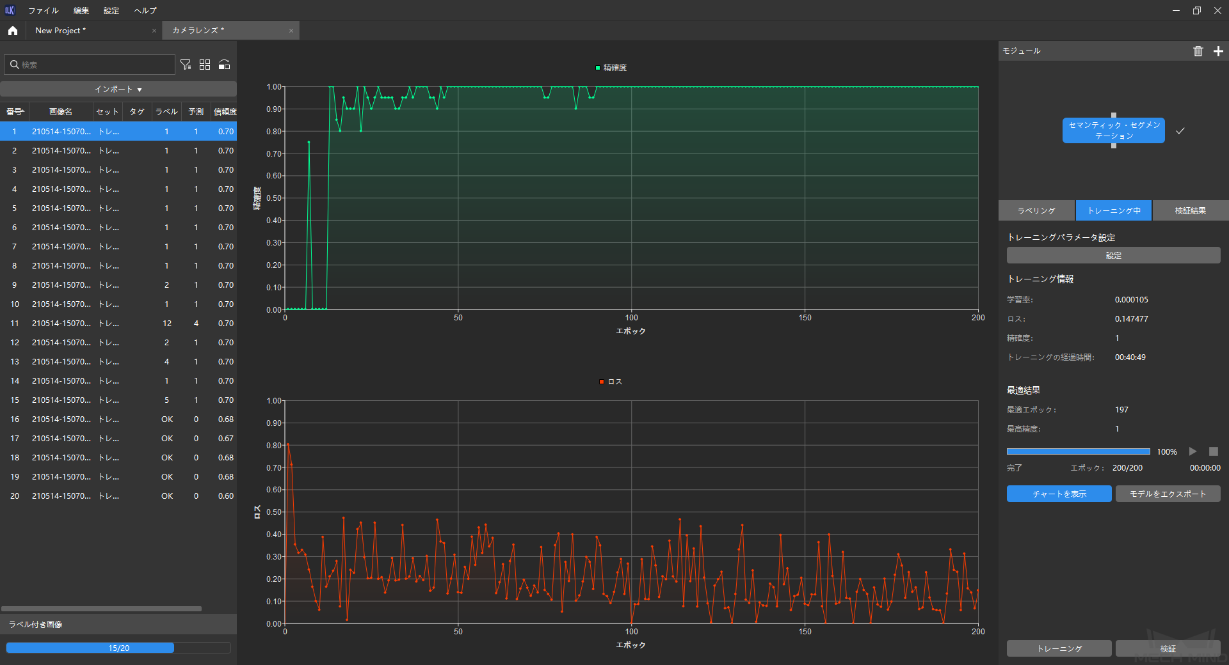
Task: Select image row number 1
Action: [x=118, y=131]
